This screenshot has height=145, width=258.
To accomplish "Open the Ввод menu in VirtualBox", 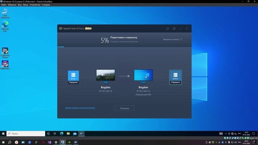I will [25, 5].
